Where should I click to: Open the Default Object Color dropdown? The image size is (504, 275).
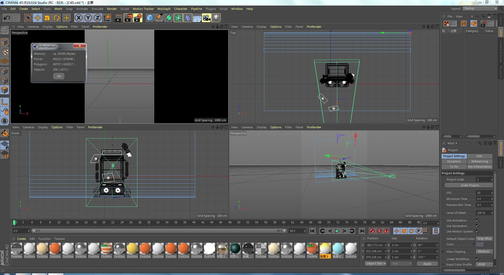pyautogui.click(x=484, y=239)
